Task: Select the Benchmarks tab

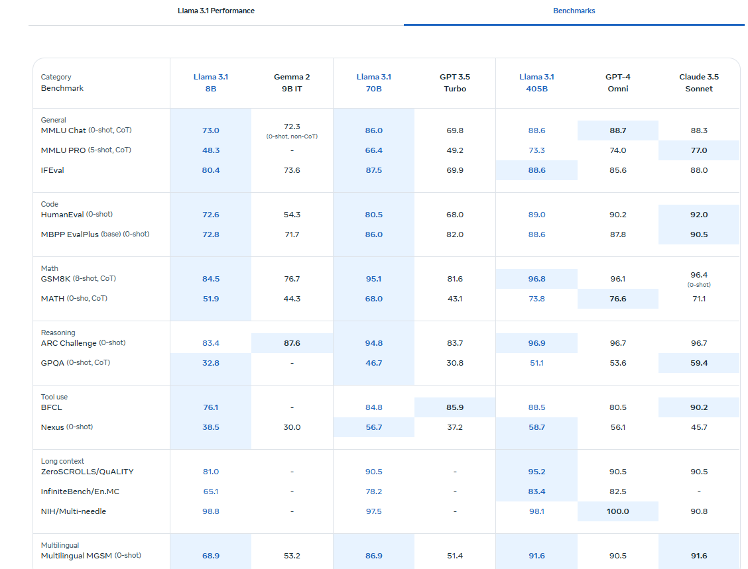Action: click(x=574, y=11)
